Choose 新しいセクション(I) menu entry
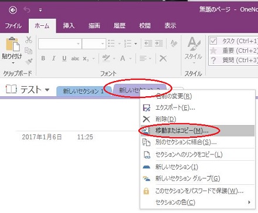 coord(198,167)
